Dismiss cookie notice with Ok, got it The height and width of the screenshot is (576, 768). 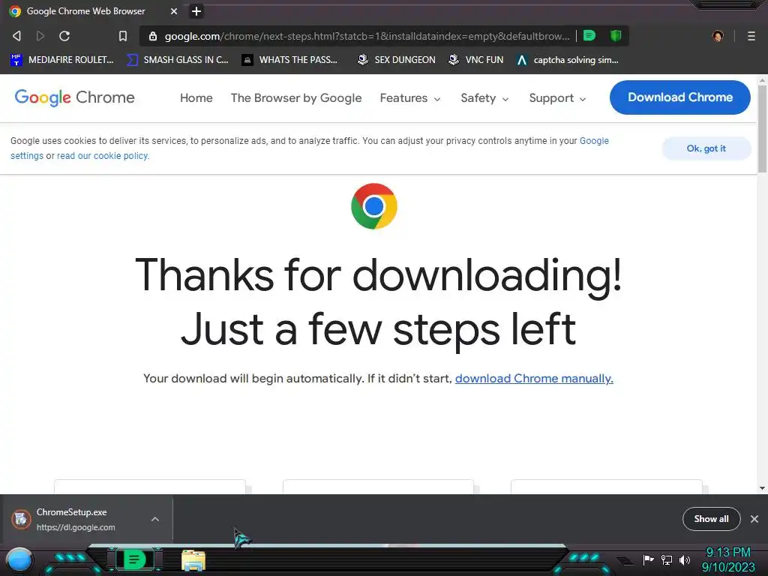click(x=706, y=148)
